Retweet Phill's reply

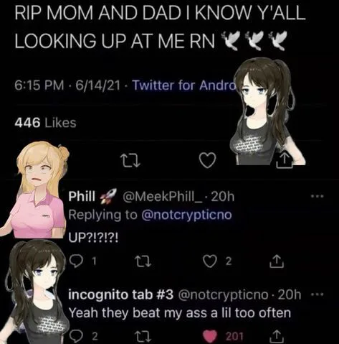pyautogui.click(x=143, y=261)
